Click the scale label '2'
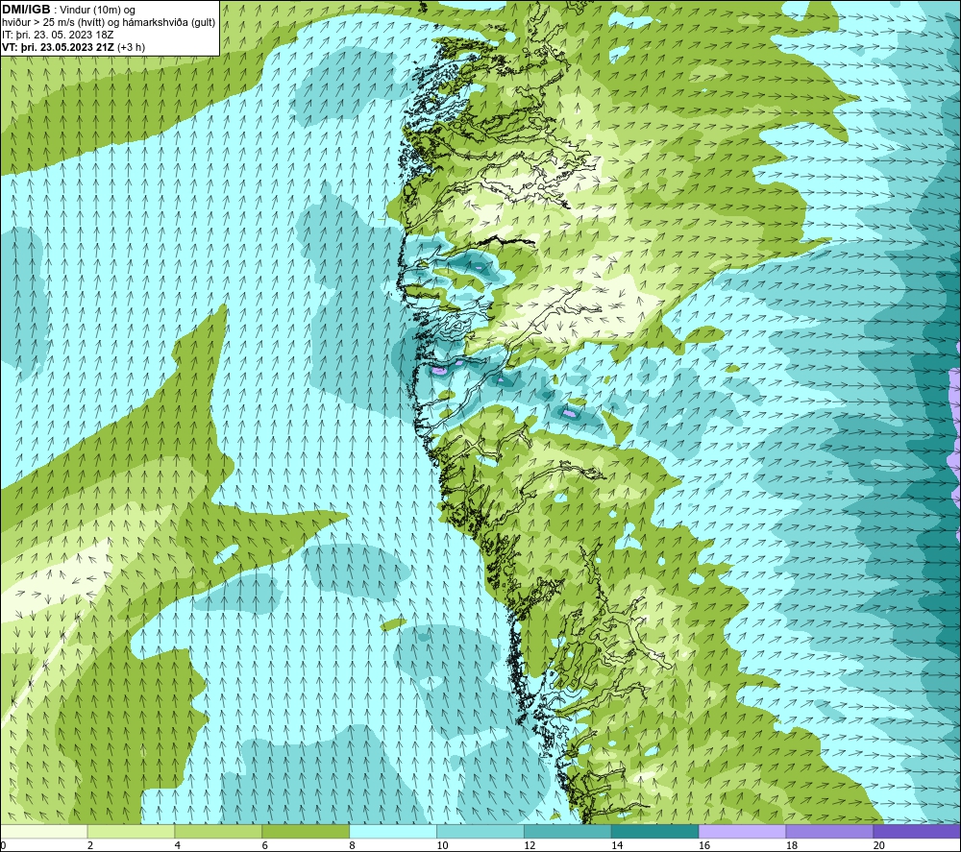 (x=90, y=846)
